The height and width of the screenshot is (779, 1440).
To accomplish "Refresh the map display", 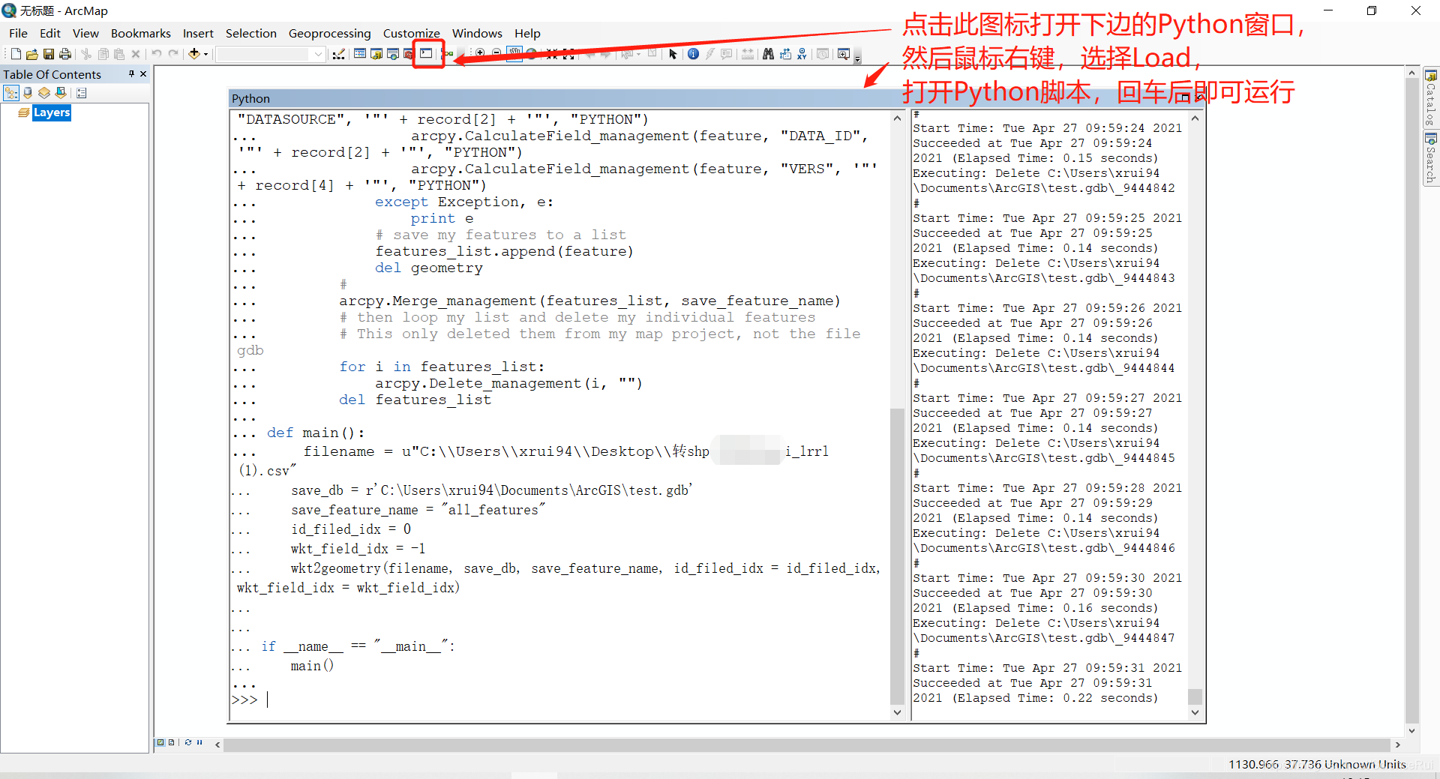I will coord(188,742).
